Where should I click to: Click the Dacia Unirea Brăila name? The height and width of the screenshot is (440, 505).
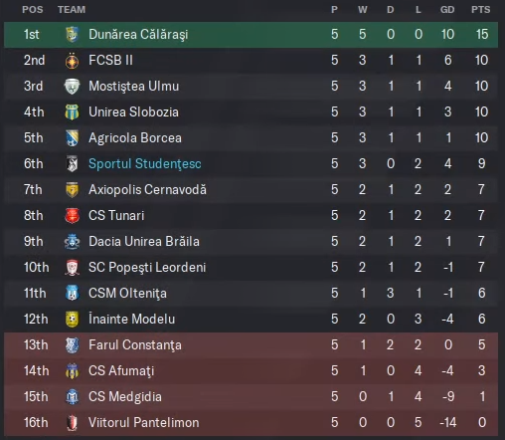click(x=144, y=241)
